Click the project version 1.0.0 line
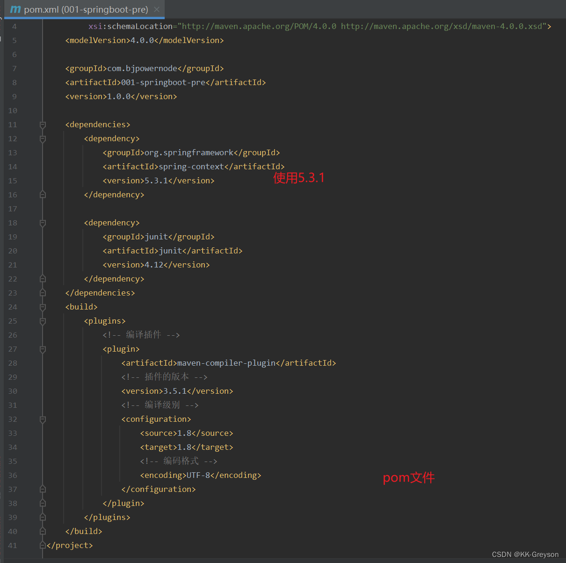This screenshot has height=563, width=566. 121,96
